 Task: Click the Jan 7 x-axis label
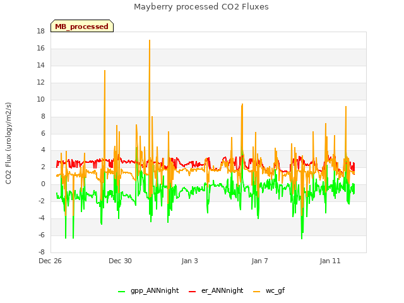tap(259, 261)
